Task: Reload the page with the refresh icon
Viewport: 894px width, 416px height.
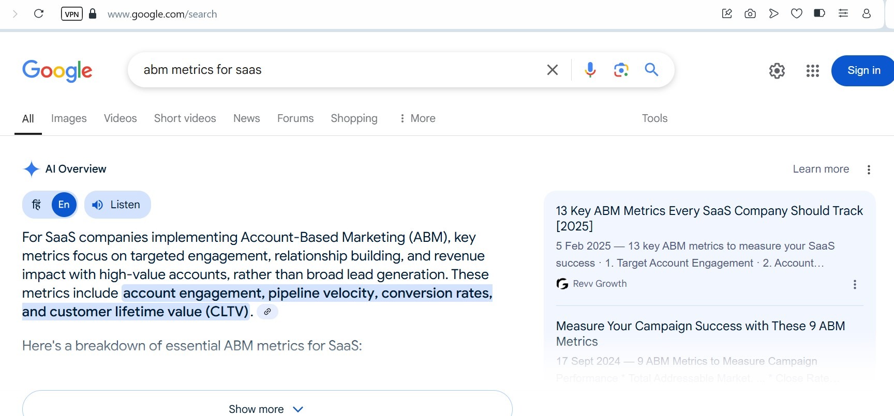Action: point(38,14)
